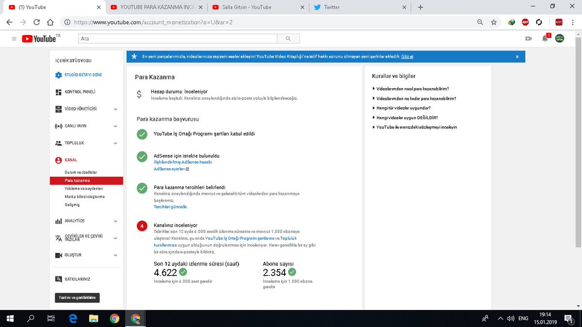Open Windows taskbar search
Viewport: 582px width, 327px height.
pos(31,319)
